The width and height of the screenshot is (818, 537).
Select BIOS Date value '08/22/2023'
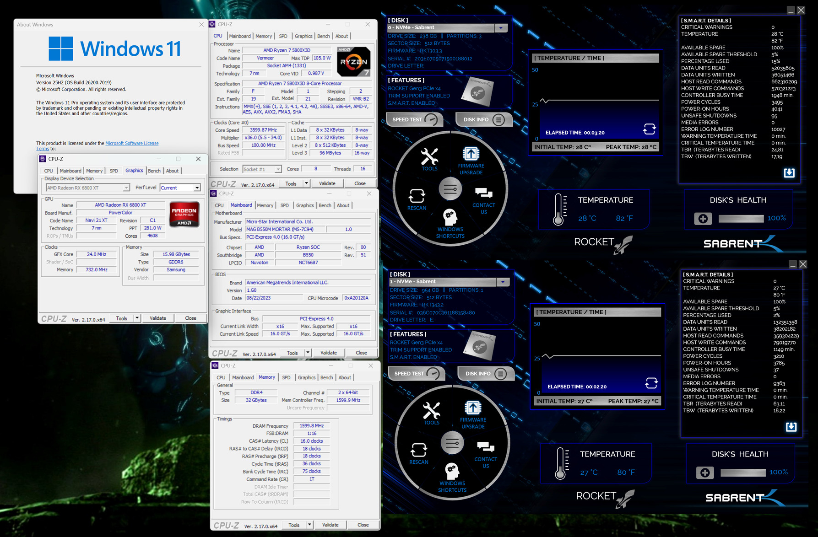tap(274, 298)
